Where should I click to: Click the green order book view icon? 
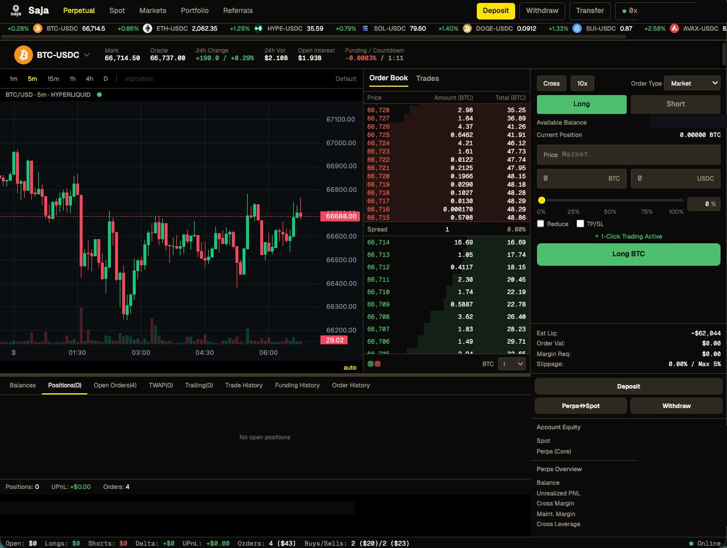pyautogui.click(x=371, y=364)
